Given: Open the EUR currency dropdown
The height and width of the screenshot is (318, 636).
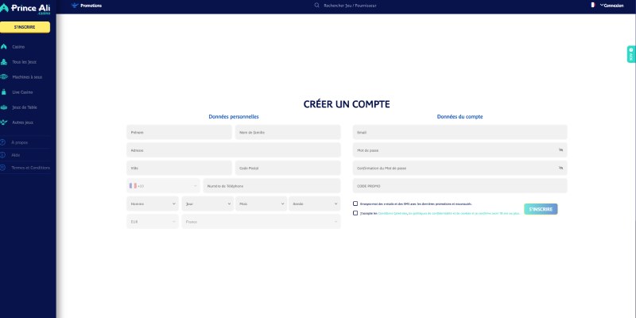Looking at the screenshot, I should [153, 222].
